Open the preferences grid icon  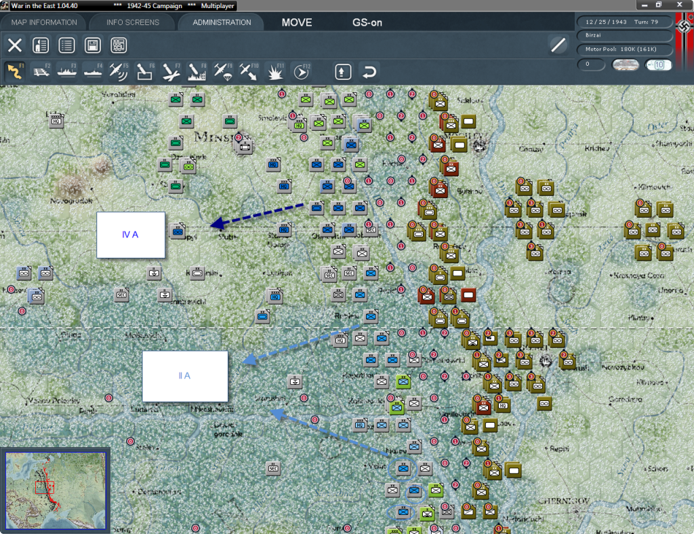point(119,45)
